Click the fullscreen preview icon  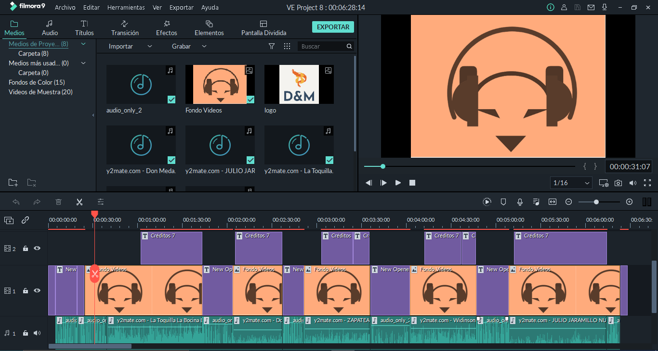tap(647, 183)
